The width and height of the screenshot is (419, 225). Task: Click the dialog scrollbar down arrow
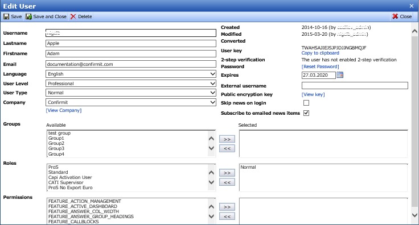click(x=414, y=215)
